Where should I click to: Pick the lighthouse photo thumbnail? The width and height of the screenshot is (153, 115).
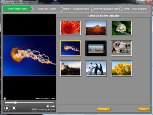point(70,68)
